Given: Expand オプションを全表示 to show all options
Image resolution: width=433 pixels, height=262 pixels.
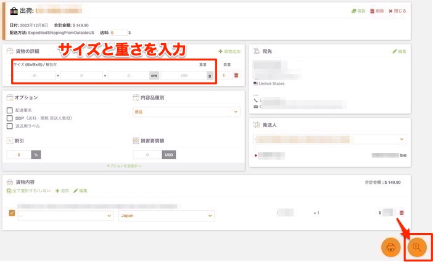Looking at the screenshot, I should coord(123,166).
